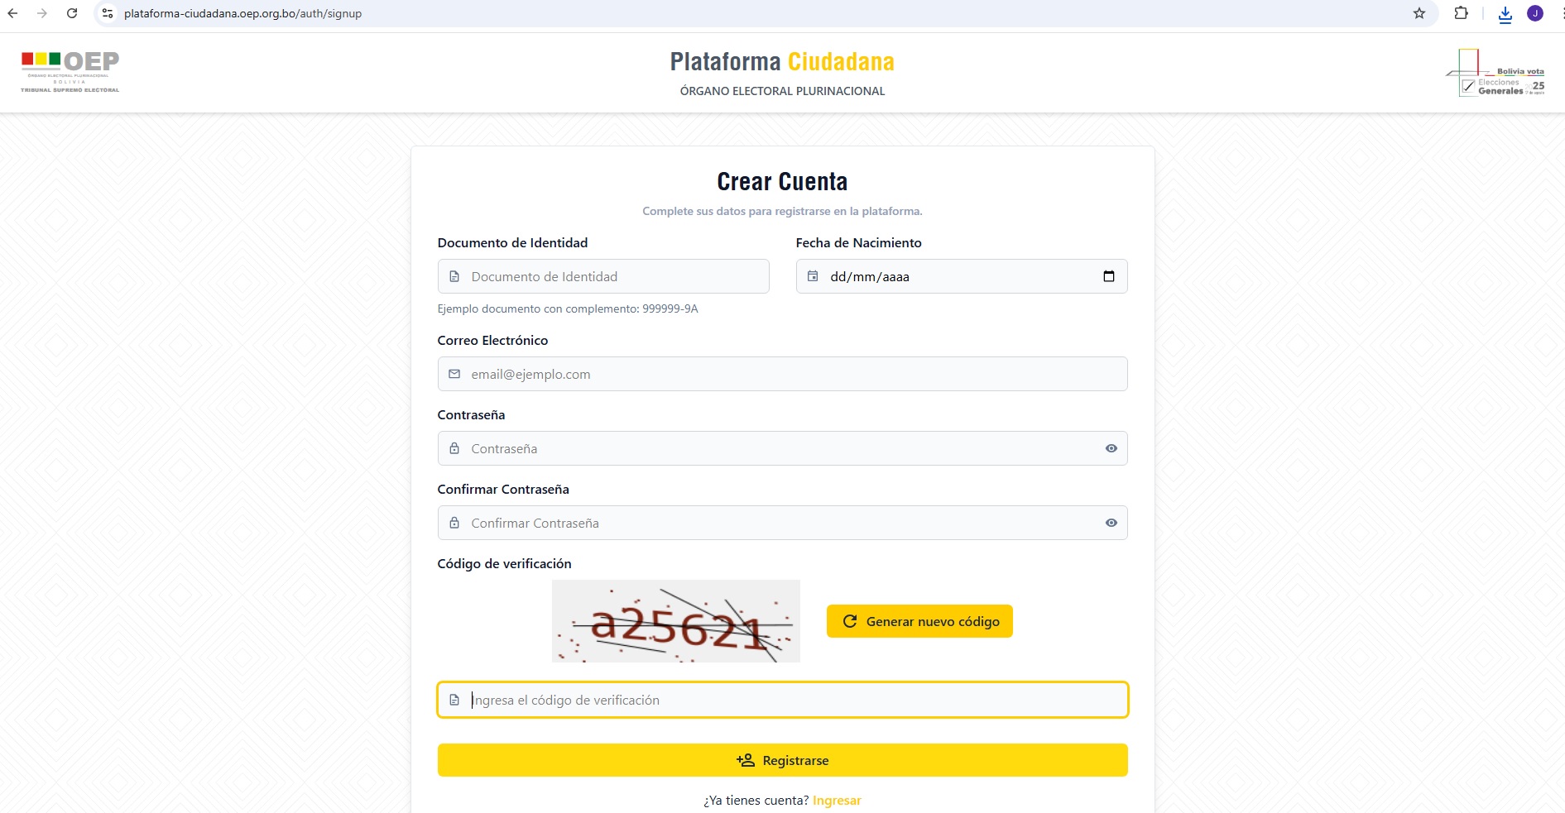Show the Contraseña password with the eye toggle
The image size is (1565, 813).
point(1111,448)
